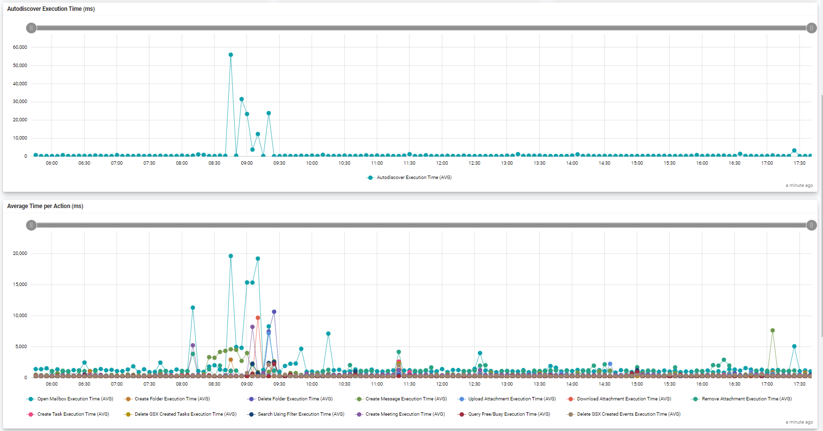Select small Autodiscover spike point near 17:25
Screen dimensions: 823x431
pyautogui.click(x=794, y=150)
